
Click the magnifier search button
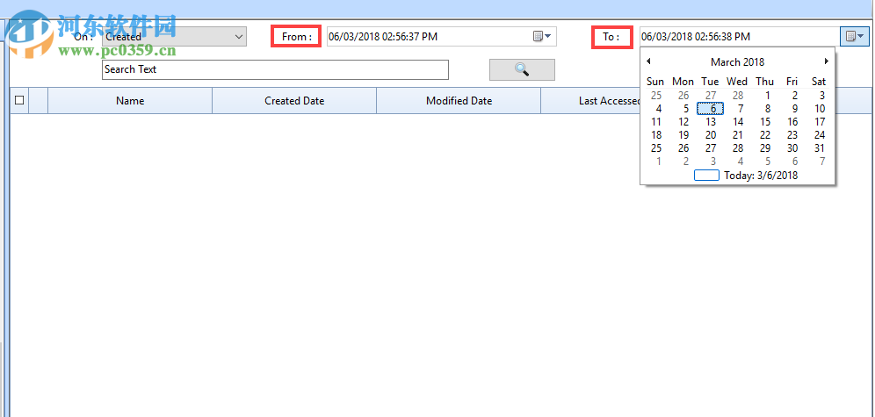click(x=522, y=69)
